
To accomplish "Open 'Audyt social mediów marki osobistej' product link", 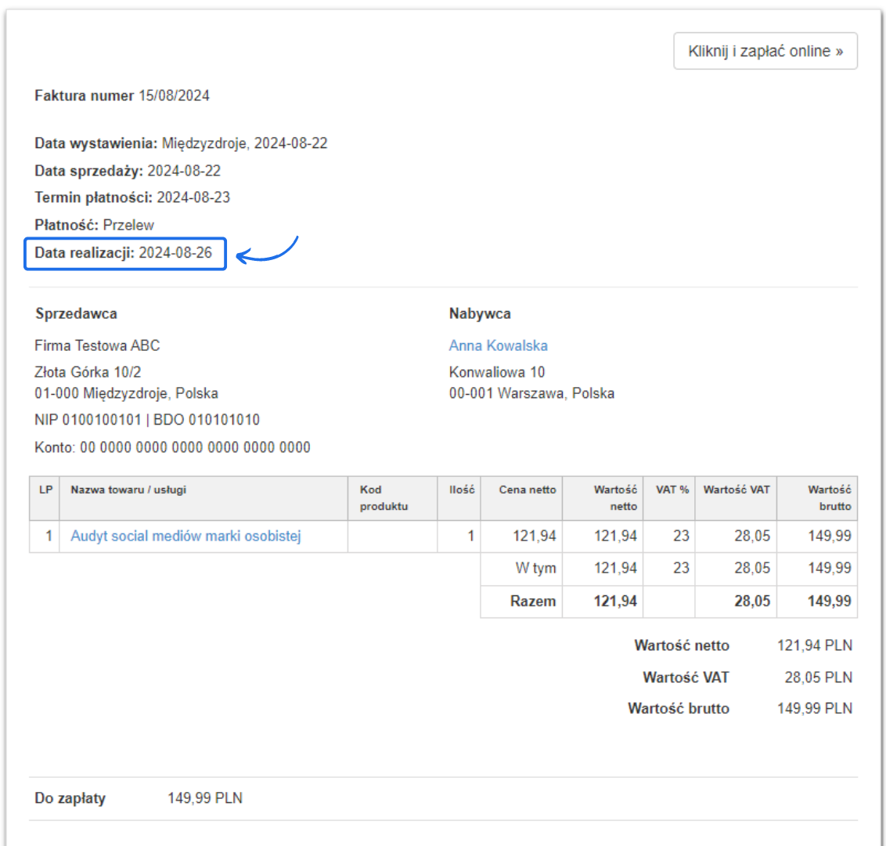I will coord(185,537).
